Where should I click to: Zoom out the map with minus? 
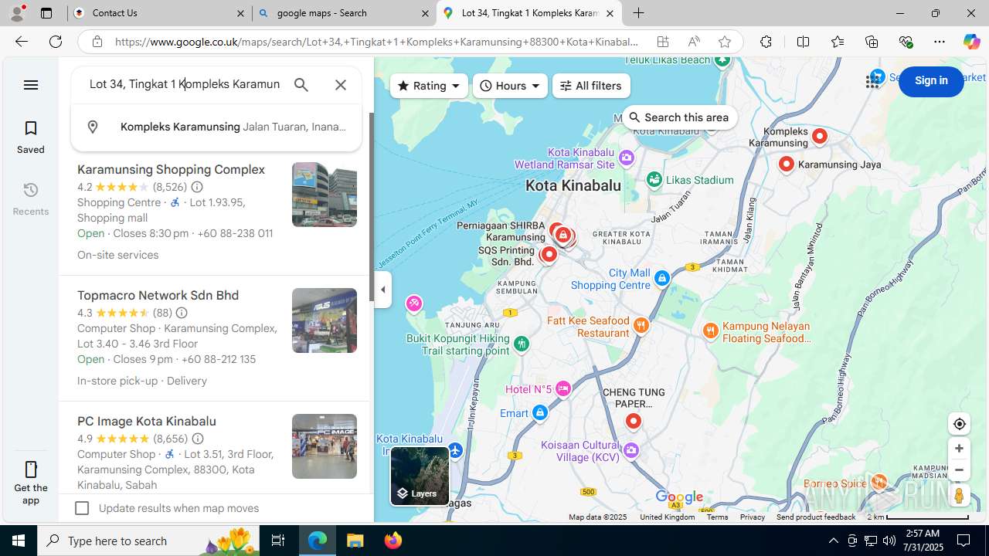959,470
